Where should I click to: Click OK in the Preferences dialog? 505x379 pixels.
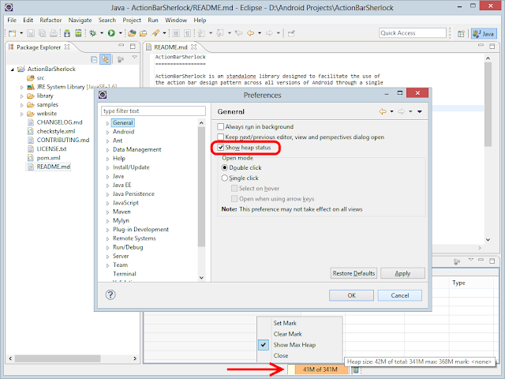click(x=351, y=295)
